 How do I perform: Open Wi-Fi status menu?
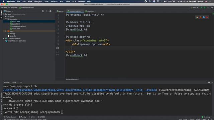click(x=158, y=1)
